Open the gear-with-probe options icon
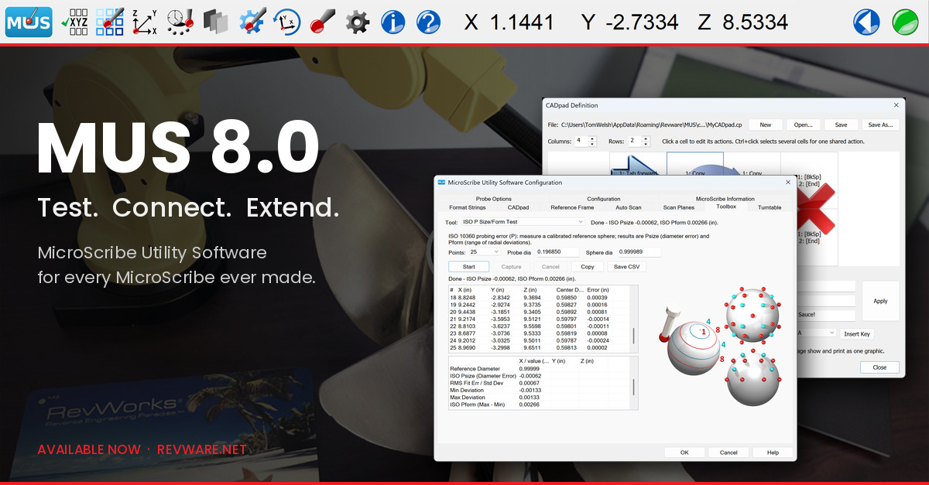 [252, 22]
